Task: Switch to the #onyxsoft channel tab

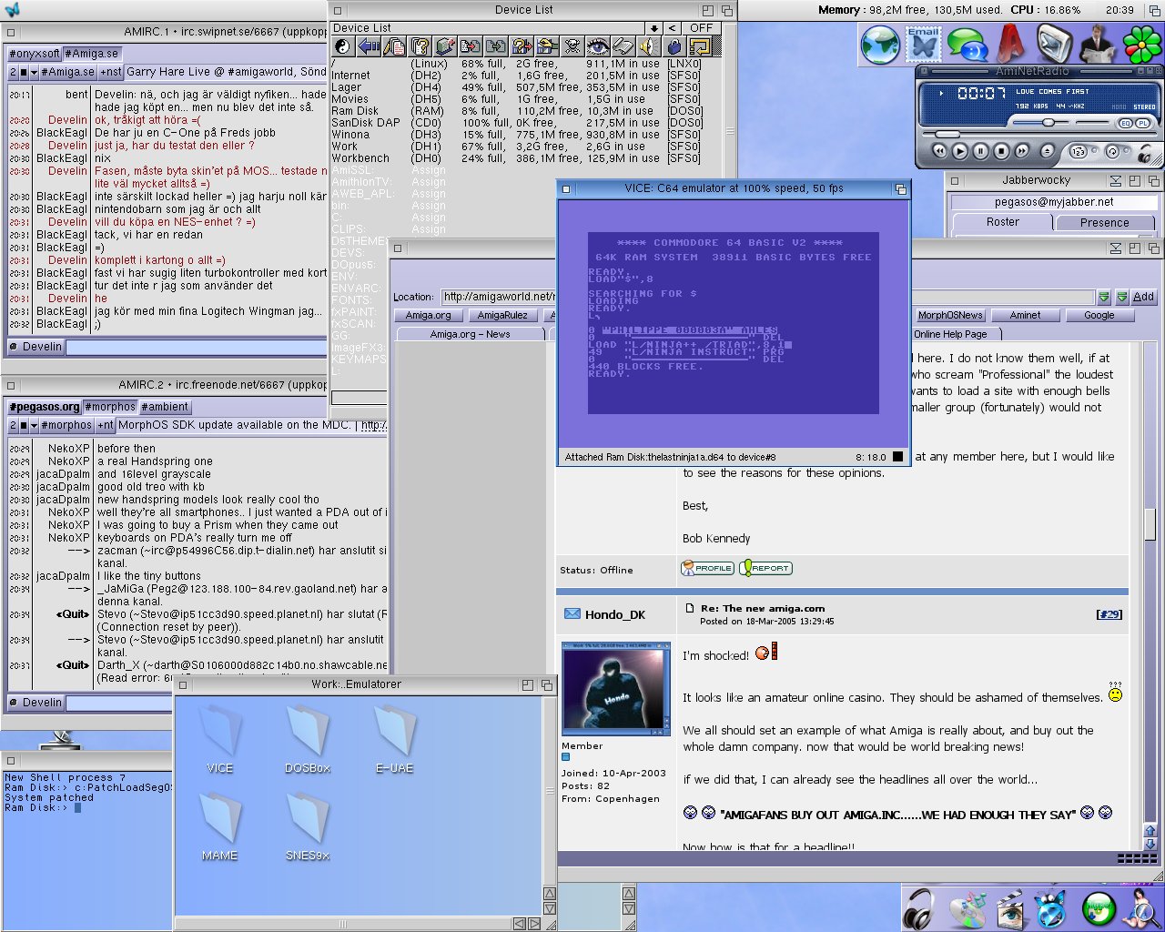Action: pyautogui.click(x=34, y=54)
